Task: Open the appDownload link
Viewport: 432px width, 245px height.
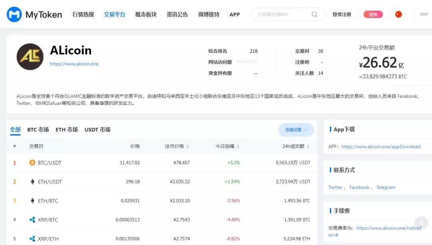Action: click(381, 147)
